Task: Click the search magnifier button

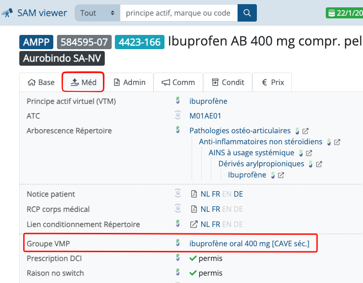Action: (x=247, y=13)
